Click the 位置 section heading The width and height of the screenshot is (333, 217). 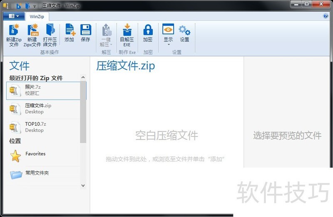point(15,141)
